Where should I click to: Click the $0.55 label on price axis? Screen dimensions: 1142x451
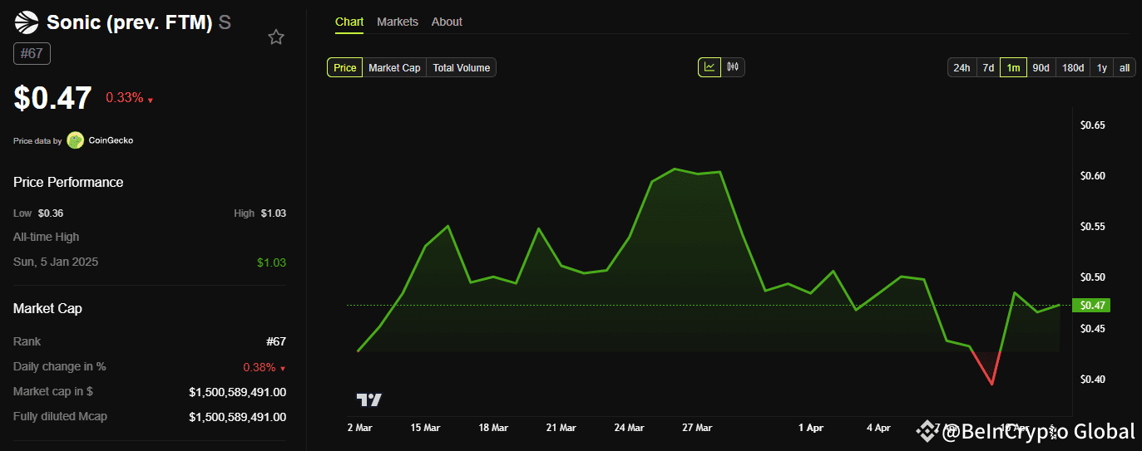click(1092, 227)
